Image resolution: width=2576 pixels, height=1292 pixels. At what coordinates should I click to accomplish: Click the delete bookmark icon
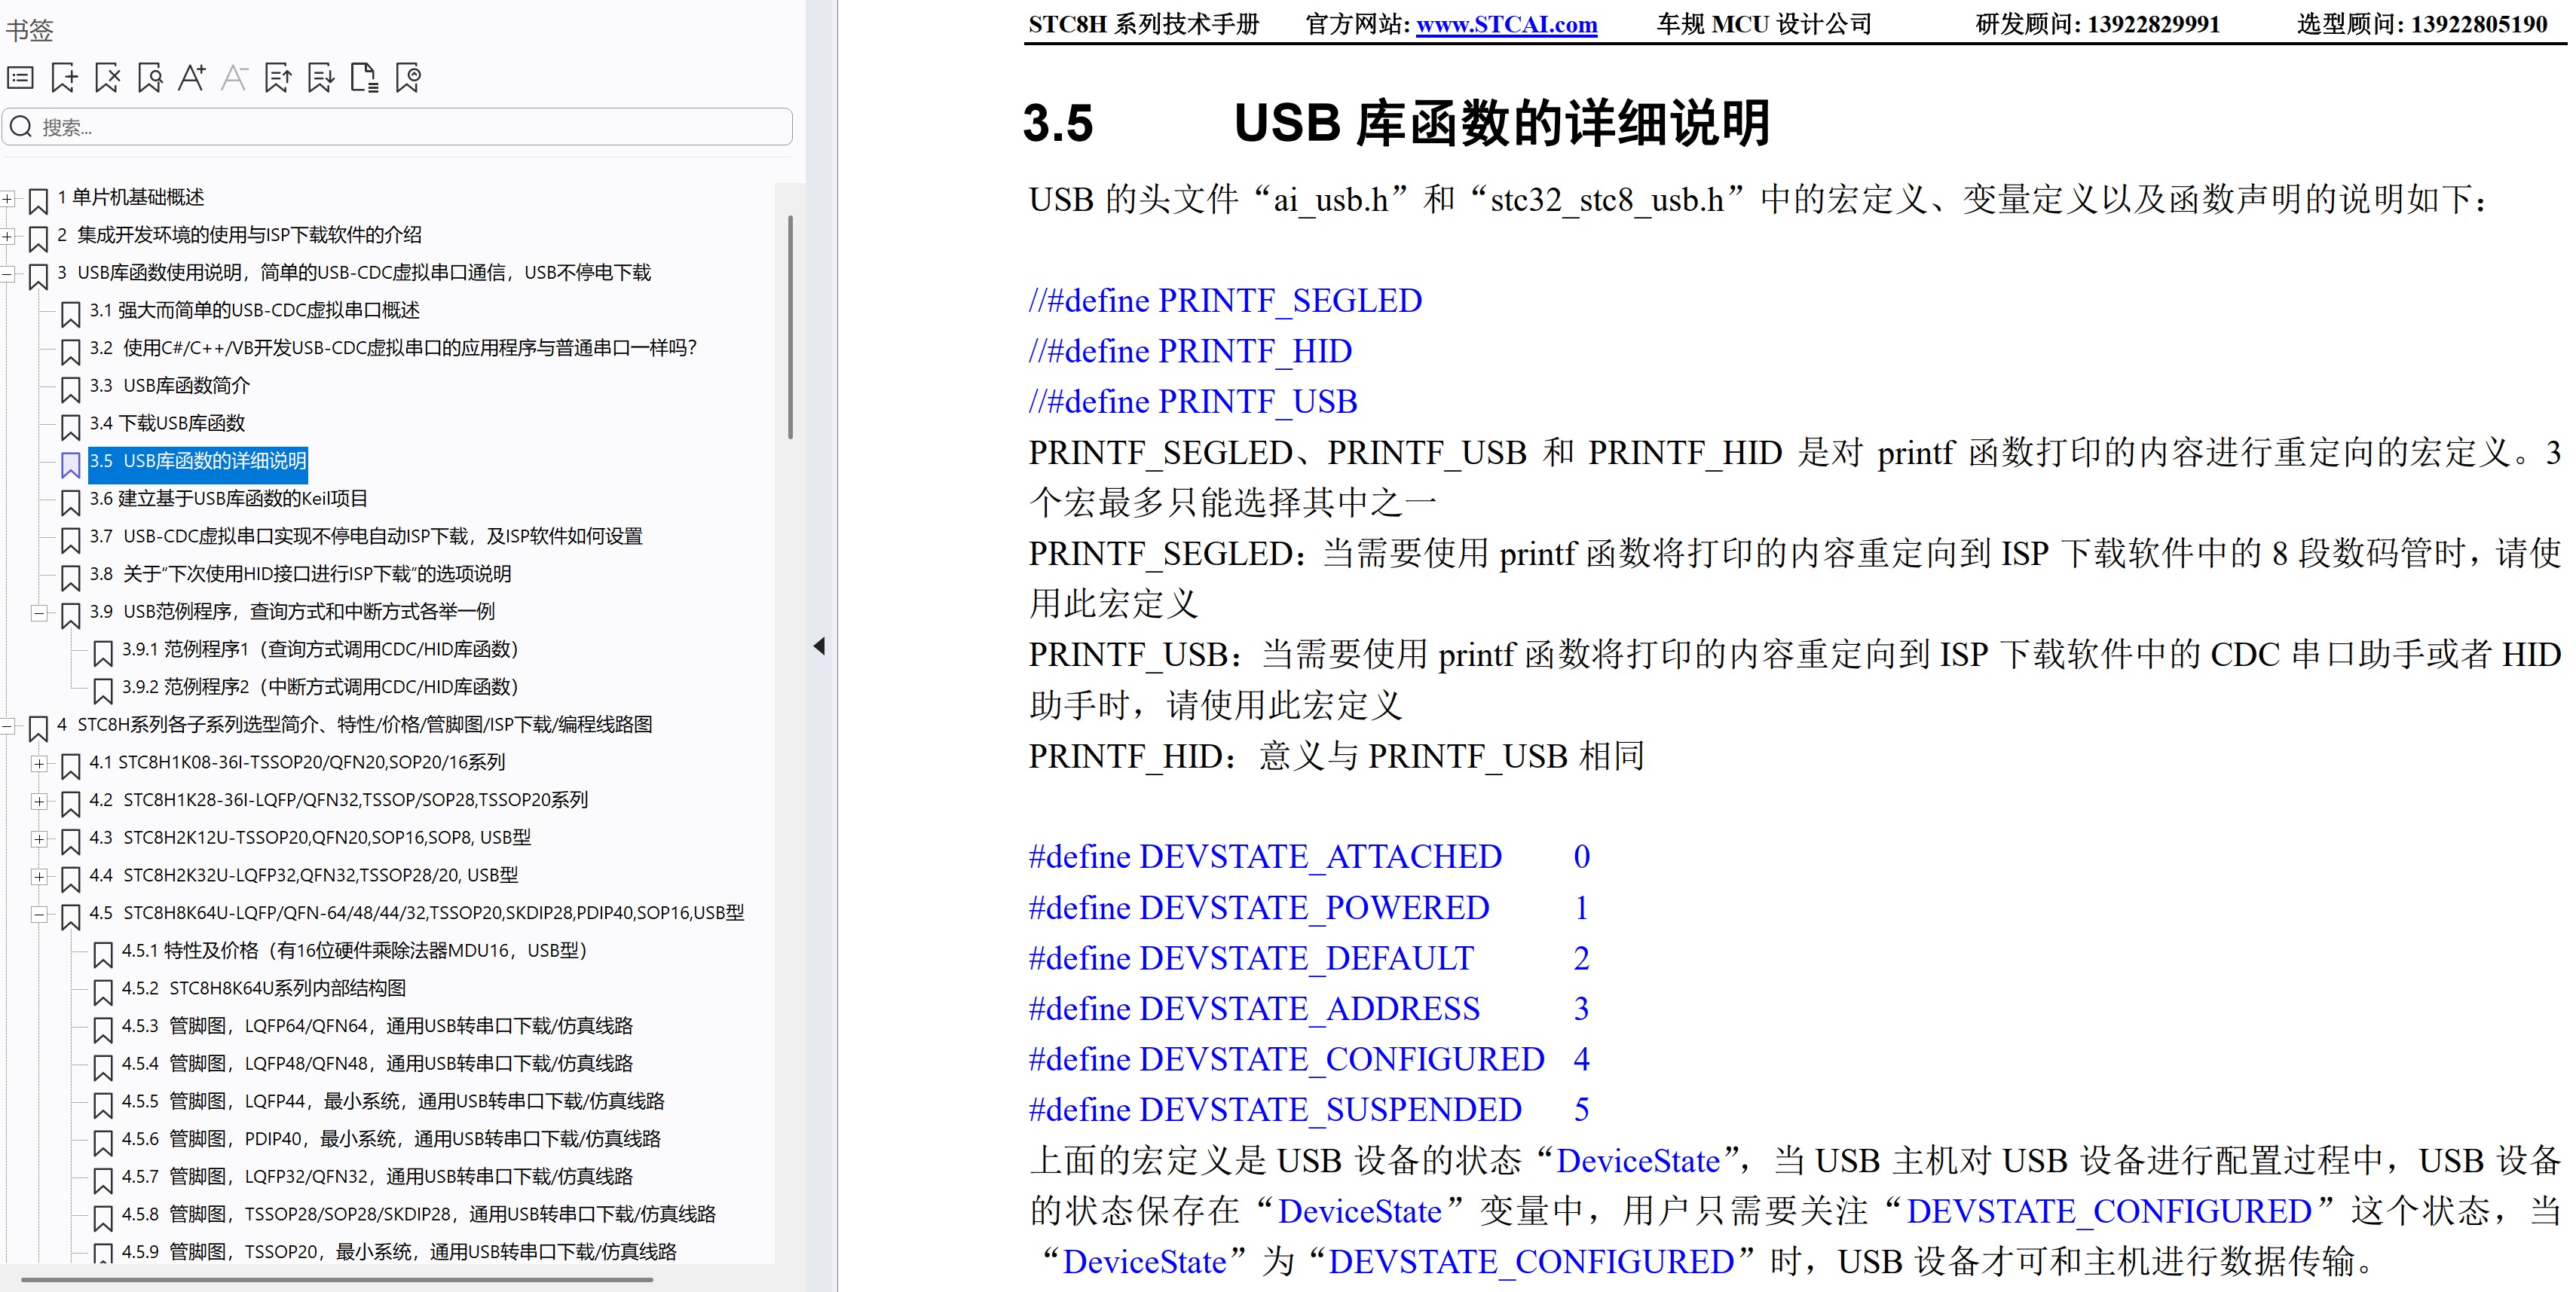tap(107, 78)
